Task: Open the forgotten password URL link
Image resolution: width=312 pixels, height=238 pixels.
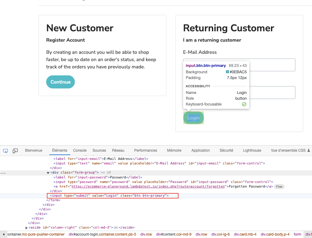Action: pyautogui.click(x=148, y=187)
